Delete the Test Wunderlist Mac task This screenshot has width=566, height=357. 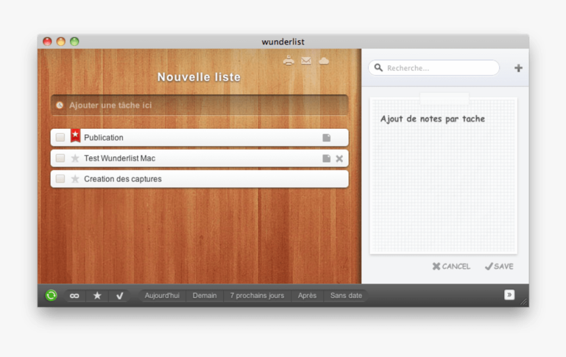coord(340,158)
